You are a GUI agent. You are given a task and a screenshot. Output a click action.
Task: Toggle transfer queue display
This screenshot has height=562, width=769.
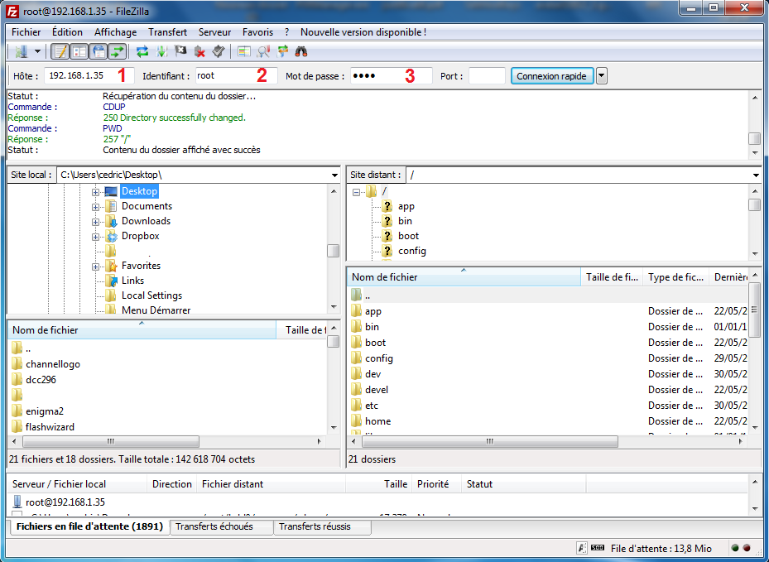pos(117,51)
